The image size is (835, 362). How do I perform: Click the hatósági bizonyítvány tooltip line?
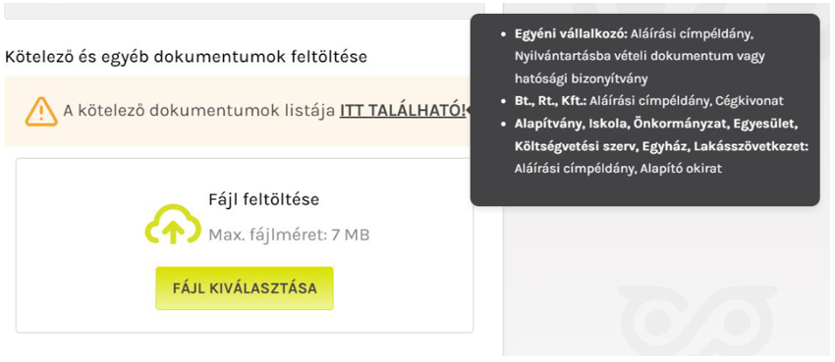tap(581, 78)
